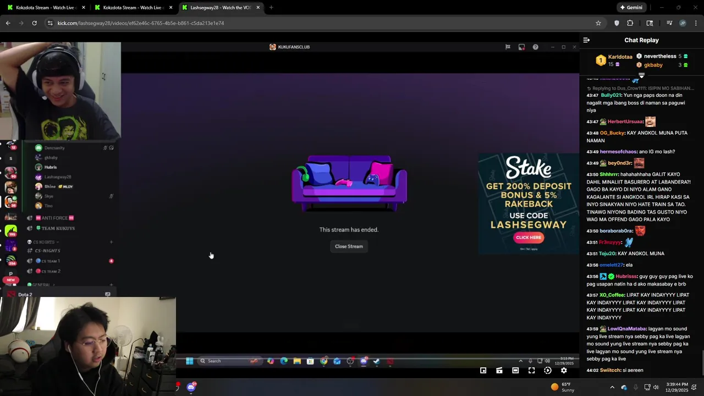The height and width of the screenshot is (396, 704).
Task: Add channel to CS NIGHTS category
Action: click(x=111, y=242)
